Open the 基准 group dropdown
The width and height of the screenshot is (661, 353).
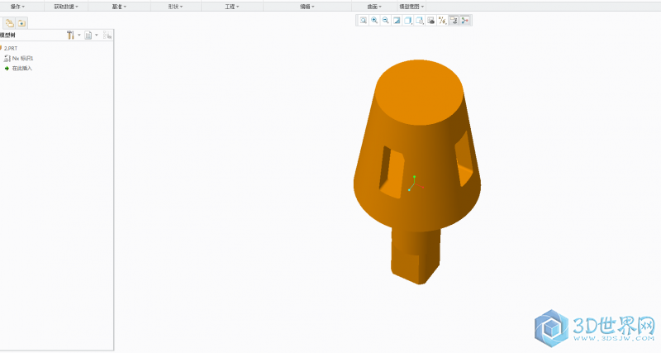pyautogui.click(x=119, y=7)
